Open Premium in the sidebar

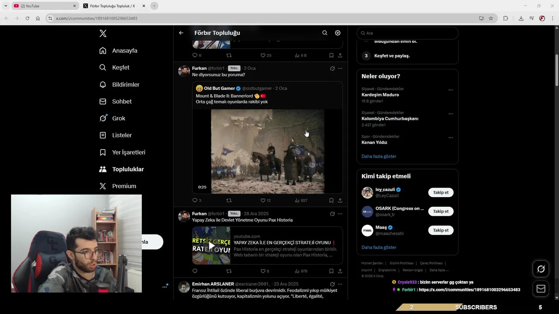point(117,186)
